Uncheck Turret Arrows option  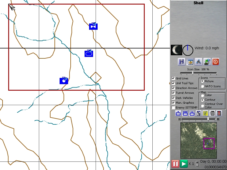[x=173, y=93]
